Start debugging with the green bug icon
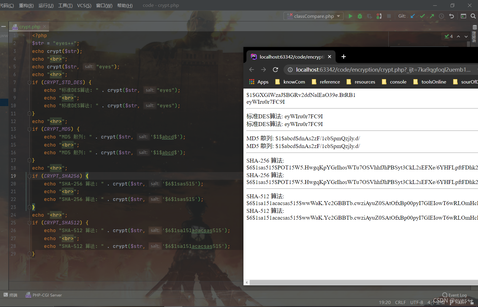 point(360,16)
